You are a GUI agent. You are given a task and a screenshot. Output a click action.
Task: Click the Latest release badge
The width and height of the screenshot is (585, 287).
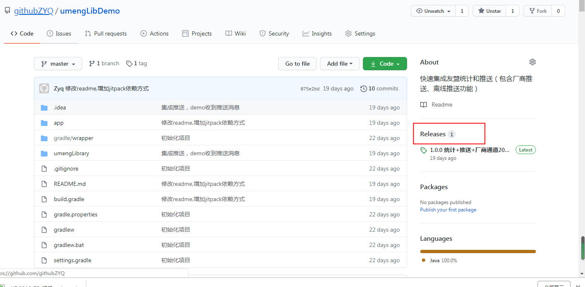point(526,150)
